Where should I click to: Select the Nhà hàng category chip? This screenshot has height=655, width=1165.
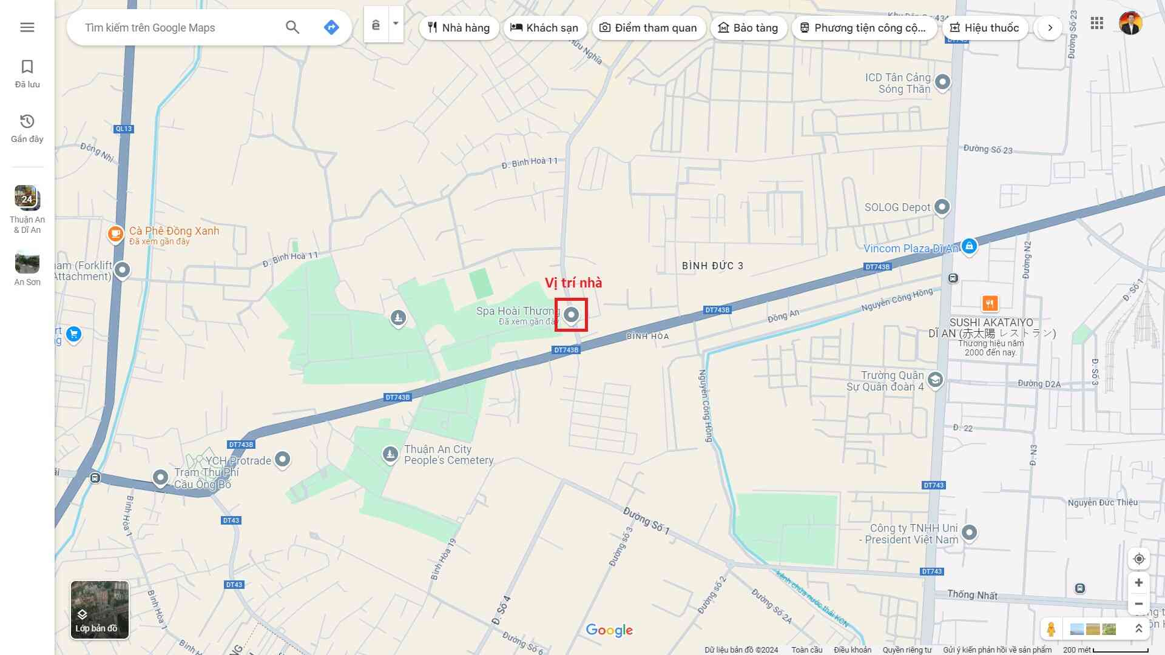(x=459, y=28)
